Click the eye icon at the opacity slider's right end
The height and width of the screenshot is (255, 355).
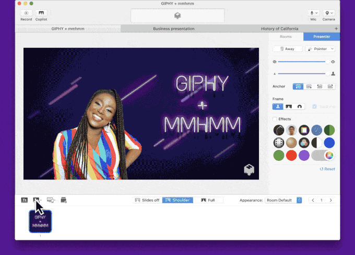(x=333, y=62)
